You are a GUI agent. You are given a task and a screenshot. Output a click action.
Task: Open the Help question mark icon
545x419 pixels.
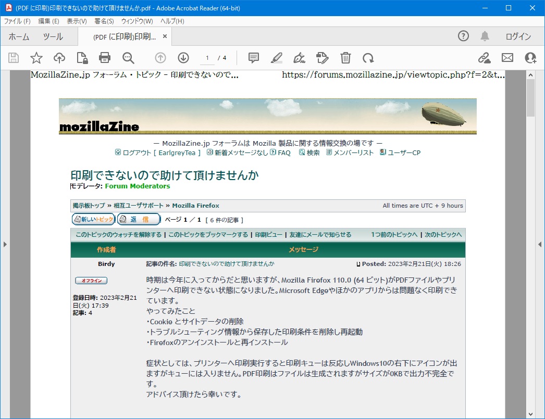tap(463, 36)
